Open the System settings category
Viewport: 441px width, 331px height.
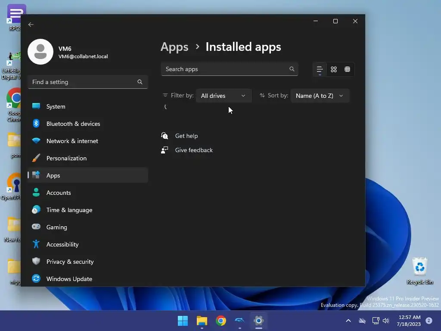pyautogui.click(x=88, y=106)
